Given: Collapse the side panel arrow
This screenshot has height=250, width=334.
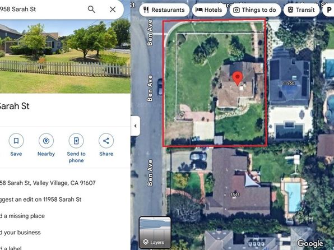Looking at the screenshot, I should click(x=135, y=126).
